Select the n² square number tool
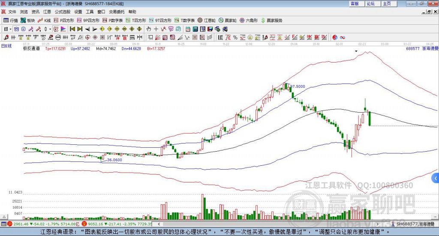 (x=73, y=37)
